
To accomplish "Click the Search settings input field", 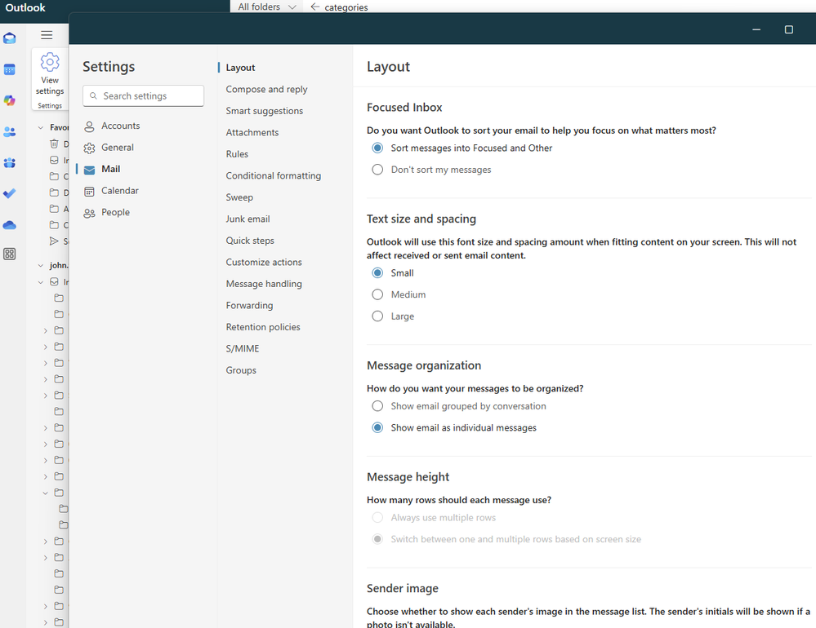I will (143, 96).
